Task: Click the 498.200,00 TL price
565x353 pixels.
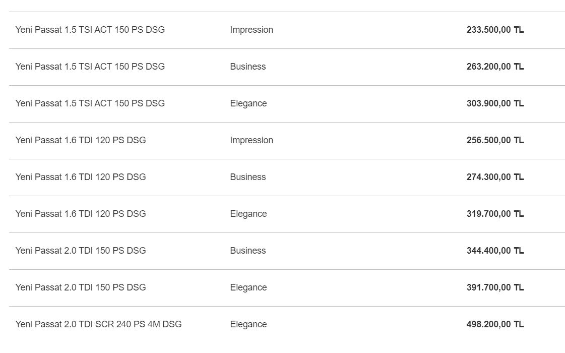Action: coord(495,324)
